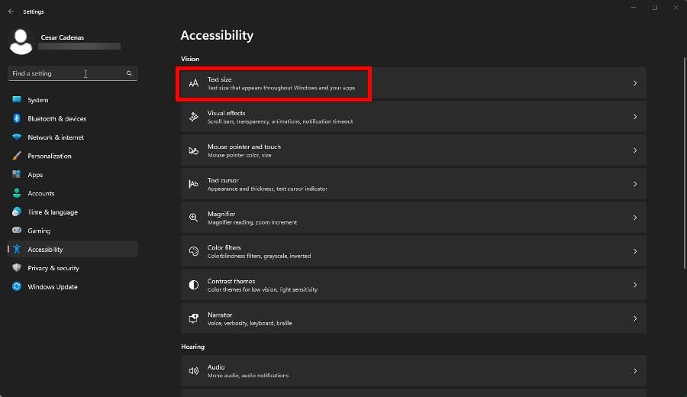The height and width of the screenshot is (397, 687).
Task: Click the Contrast themes half-circle icon
Action: pyautogui.click(x=194, y=285)
